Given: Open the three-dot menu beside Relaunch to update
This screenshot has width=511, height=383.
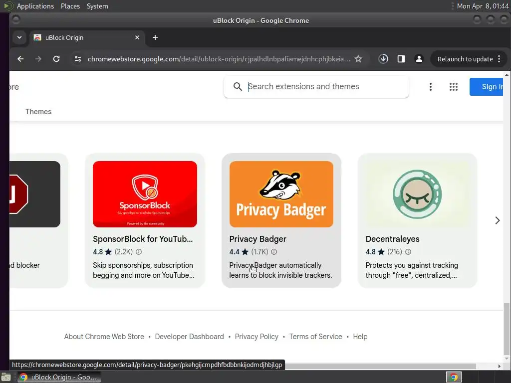Looking at the screenshot, I should pyautogui.click(x=499, y=59).
